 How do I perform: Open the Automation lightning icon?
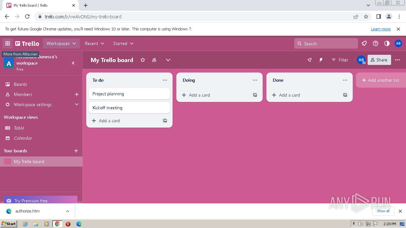point(321,60)
